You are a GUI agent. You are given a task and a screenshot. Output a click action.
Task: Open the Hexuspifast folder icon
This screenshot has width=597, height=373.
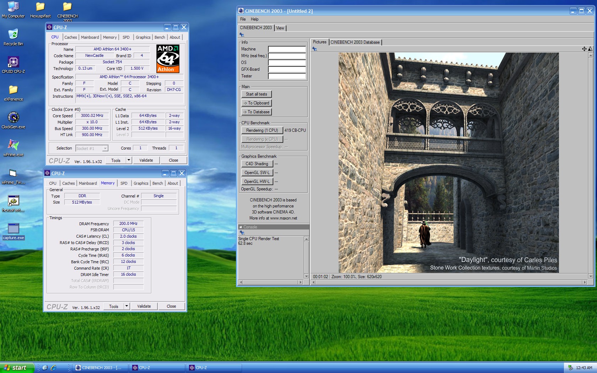[x=40, y=10]
